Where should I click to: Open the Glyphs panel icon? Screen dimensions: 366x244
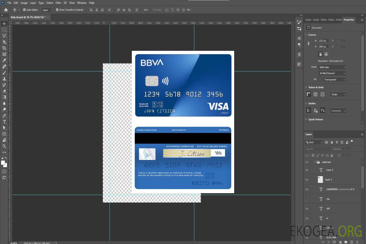tap(299, 55)
